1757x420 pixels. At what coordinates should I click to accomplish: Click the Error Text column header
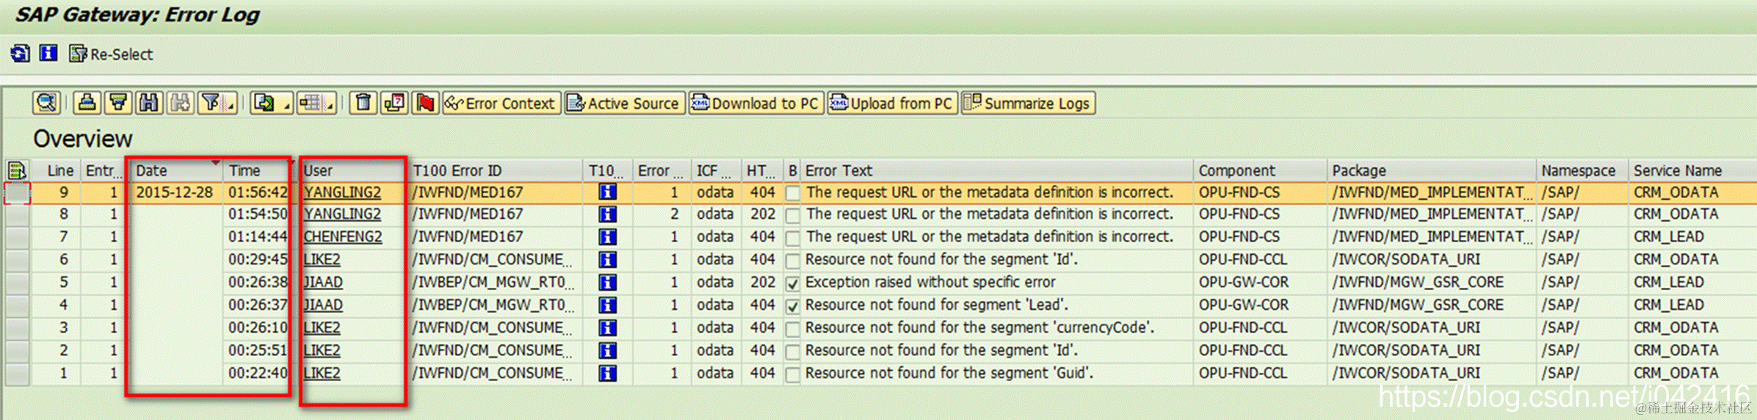point(996,170)
